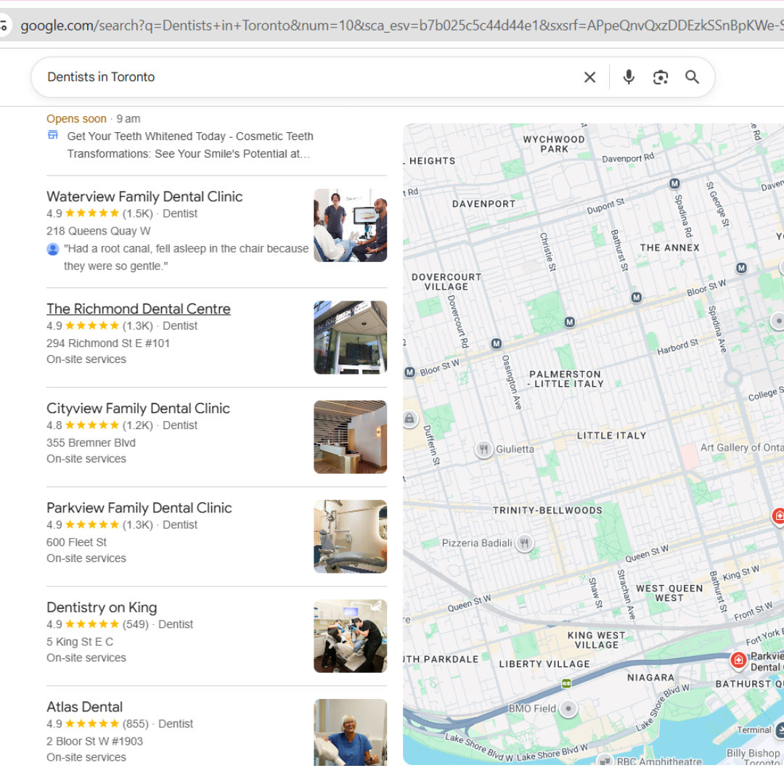Click the Richmond Dental Centre storefront photo

tap(350, 338)
